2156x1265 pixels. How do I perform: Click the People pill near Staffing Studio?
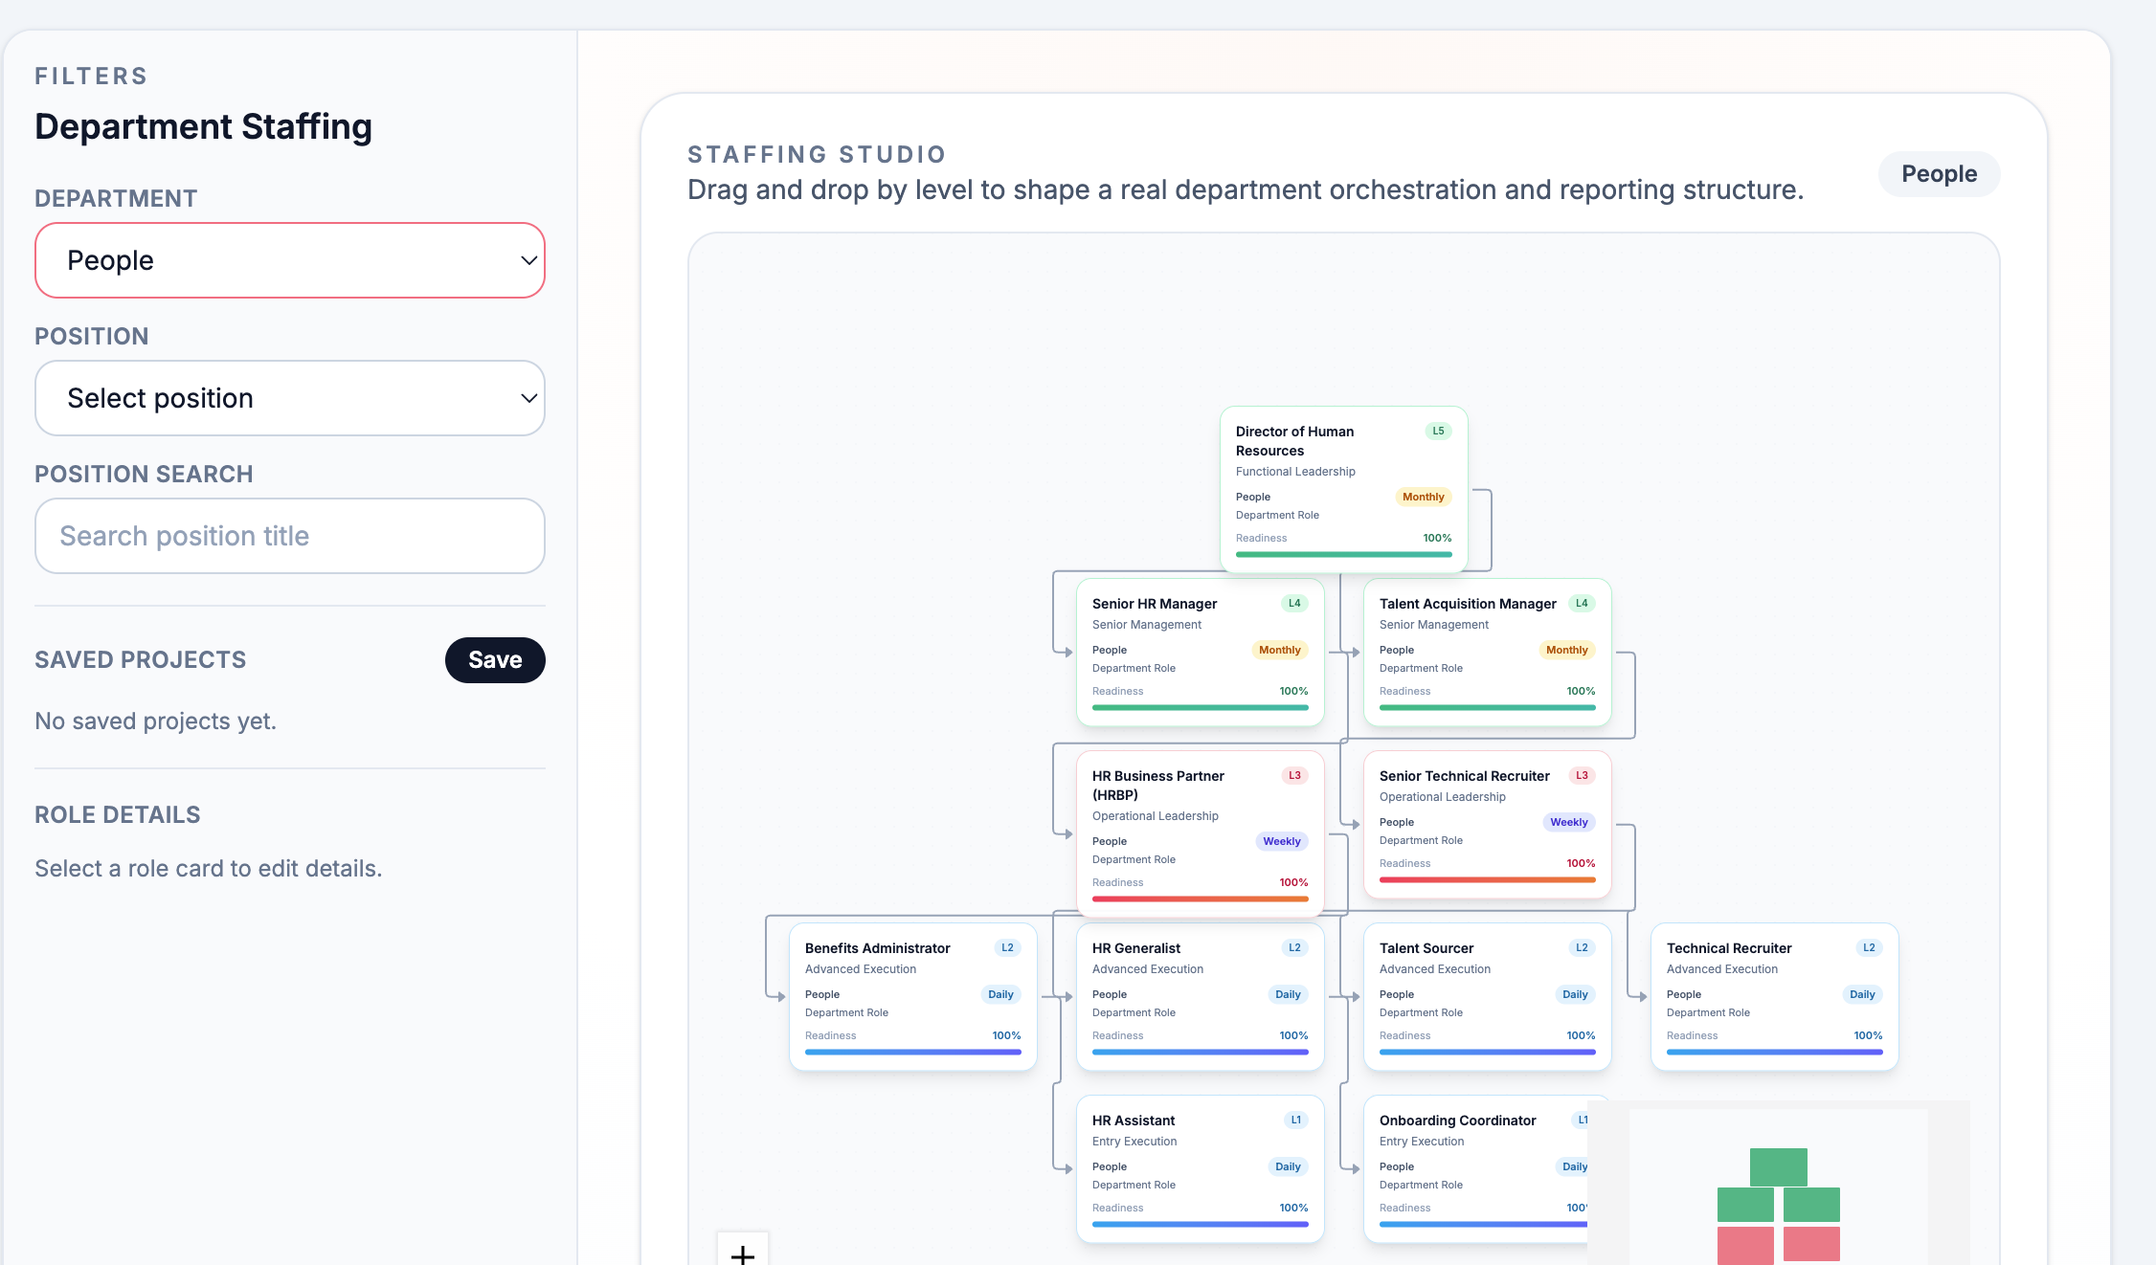pyautogui.click(x=1939, y=173)
